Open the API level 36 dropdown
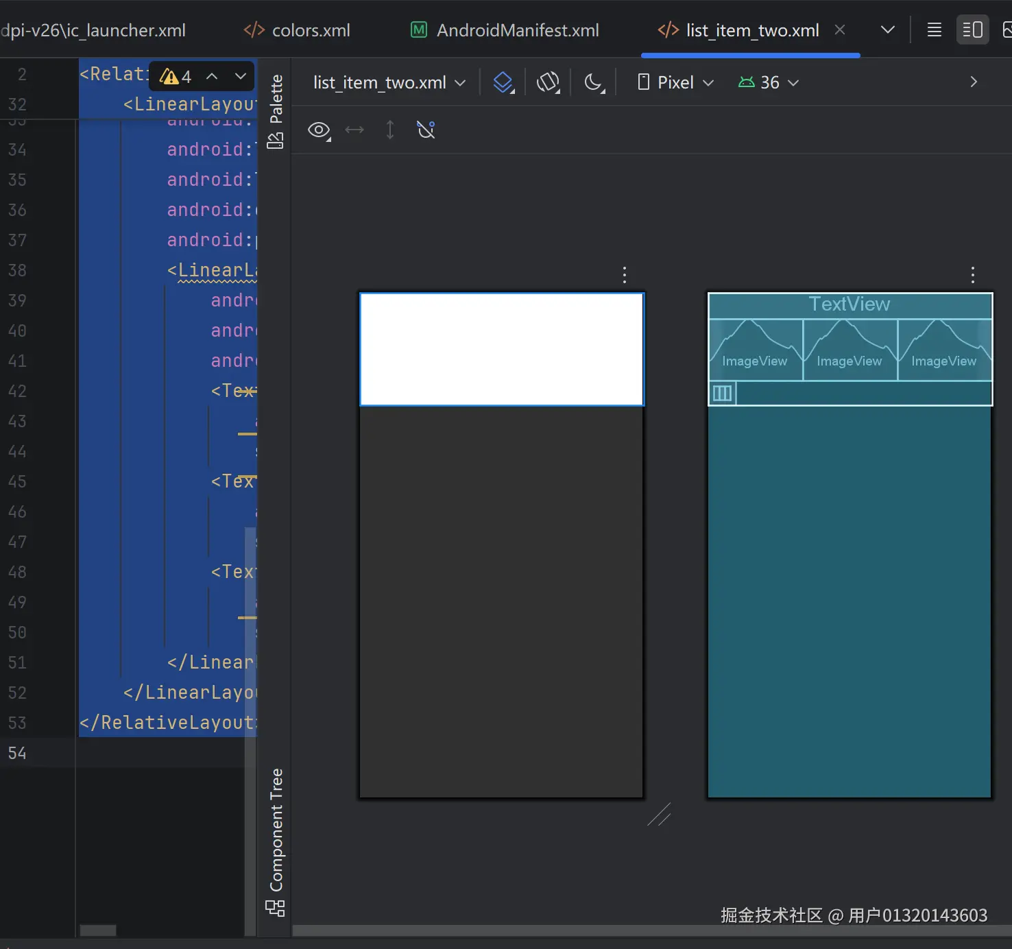 coord(769,83)
